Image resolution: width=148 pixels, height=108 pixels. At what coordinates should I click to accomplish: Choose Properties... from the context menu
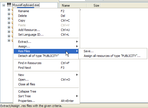pos(46,101)
